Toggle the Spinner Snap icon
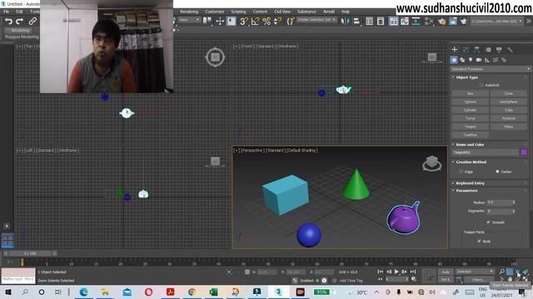 click(277, 22)
